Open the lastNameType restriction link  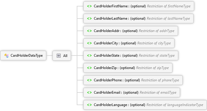click(x=168, y=18)
